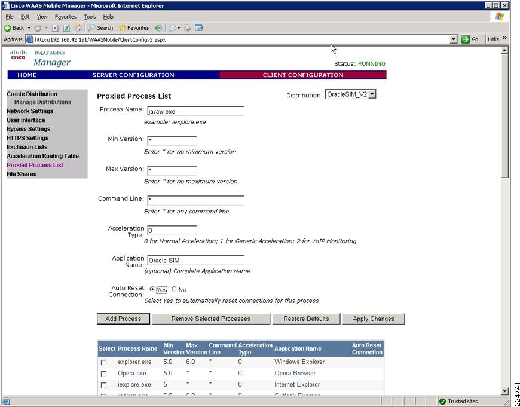Click the Edit page toolbar icon
520x407 pixels.
coord(198,28)
